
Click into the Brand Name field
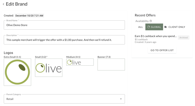(x=64, y=25)
